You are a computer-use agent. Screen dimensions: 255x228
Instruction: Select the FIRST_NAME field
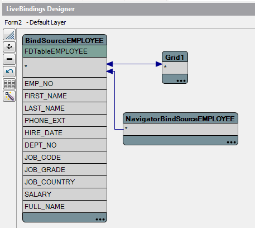(65, 96)
